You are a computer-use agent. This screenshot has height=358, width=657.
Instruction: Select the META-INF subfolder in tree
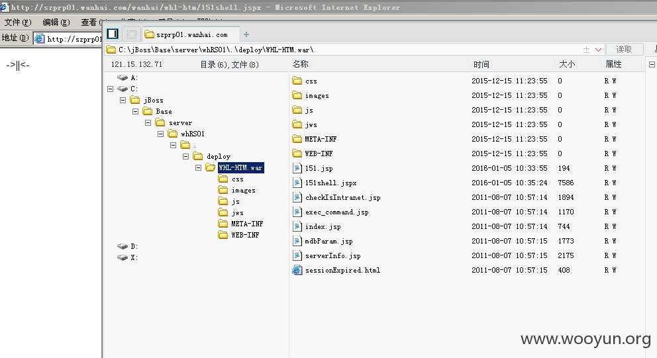(x=247, y=224)
